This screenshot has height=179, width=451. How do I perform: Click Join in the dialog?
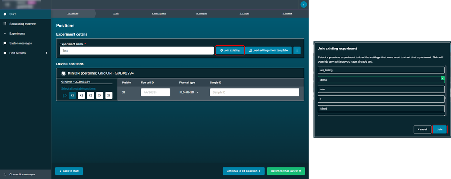click(440, 130)
